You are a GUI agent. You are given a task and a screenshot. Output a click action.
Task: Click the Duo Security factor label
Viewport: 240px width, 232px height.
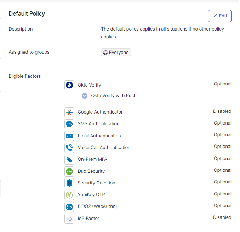[91, 171]
